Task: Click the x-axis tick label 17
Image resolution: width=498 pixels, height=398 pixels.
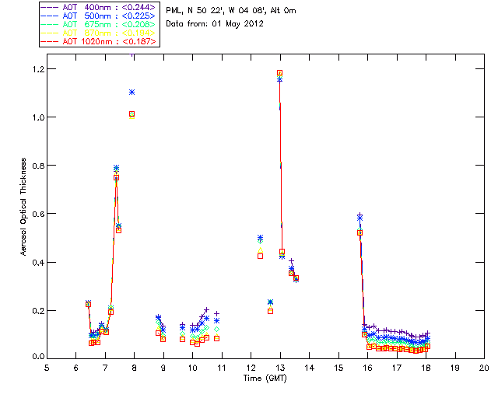Action: click(397, 368)
